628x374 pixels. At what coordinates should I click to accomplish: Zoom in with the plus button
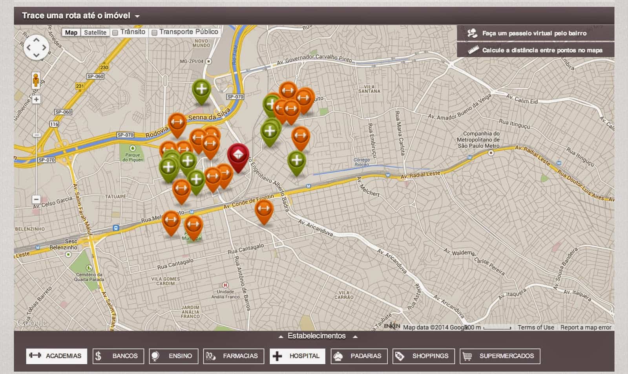36,99
